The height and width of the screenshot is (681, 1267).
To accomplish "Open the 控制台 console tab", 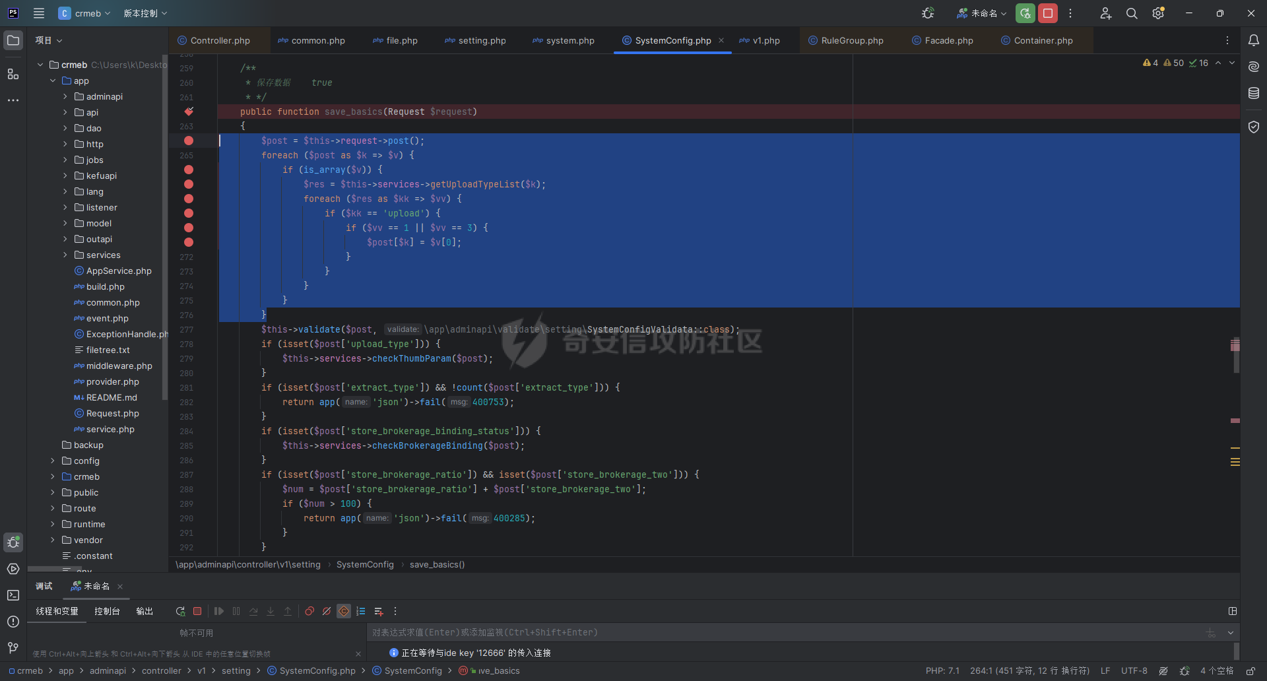I will (x=107, y=611).
